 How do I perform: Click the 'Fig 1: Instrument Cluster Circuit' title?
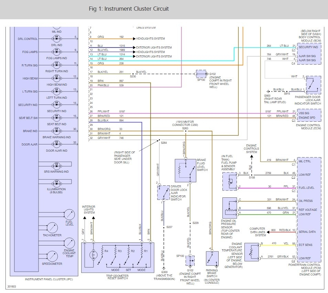(x=129, y=9)
